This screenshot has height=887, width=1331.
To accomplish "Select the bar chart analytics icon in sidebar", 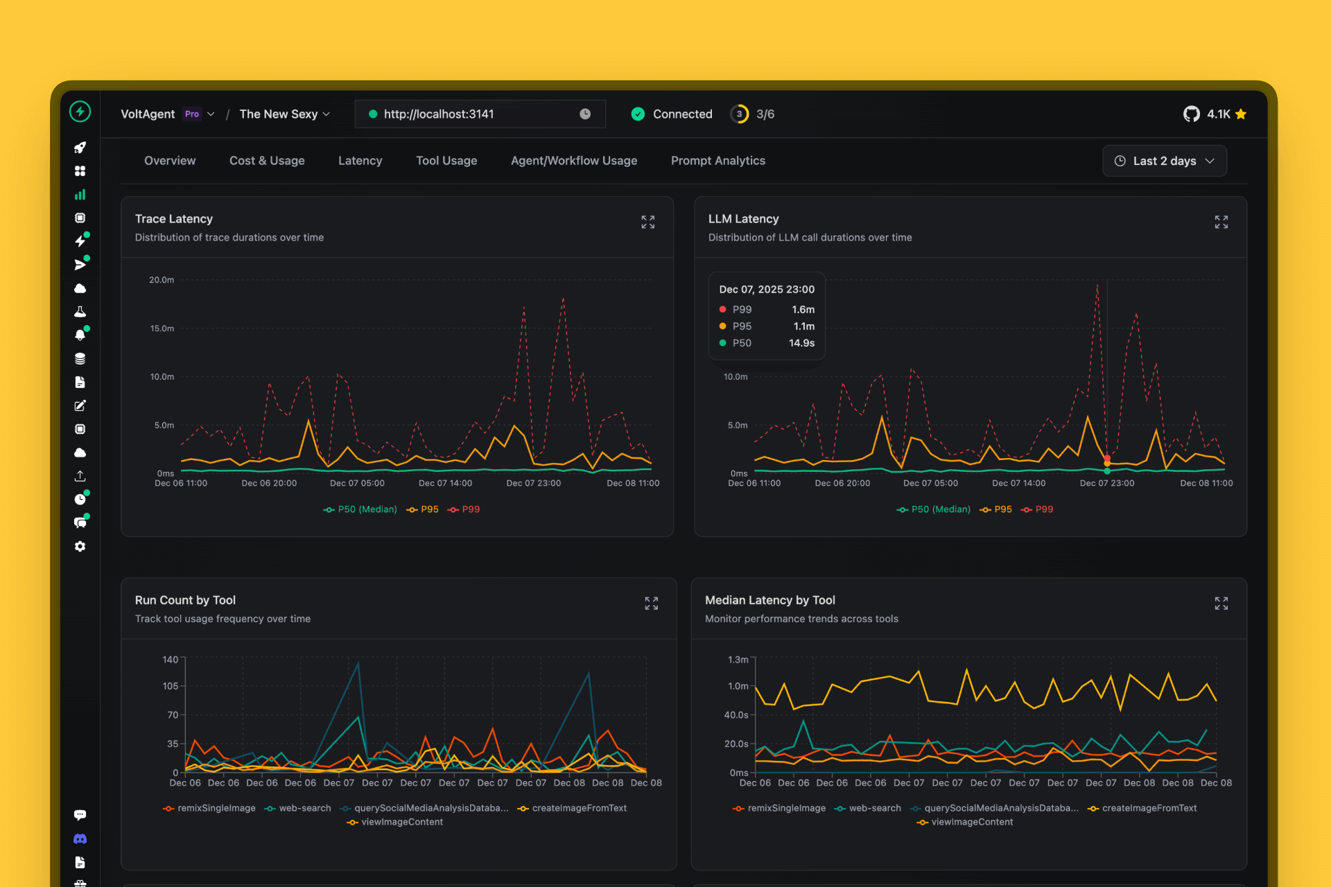I will (80, 195).
